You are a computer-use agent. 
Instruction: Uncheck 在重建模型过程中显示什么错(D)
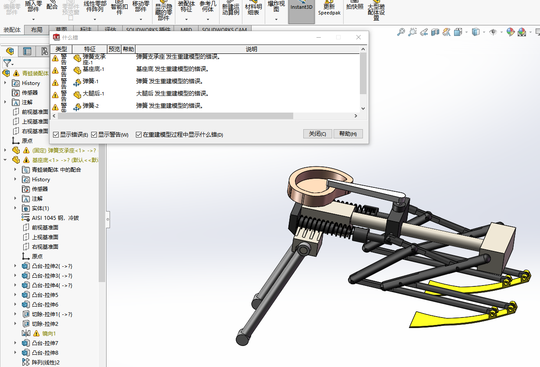point(139,134)
